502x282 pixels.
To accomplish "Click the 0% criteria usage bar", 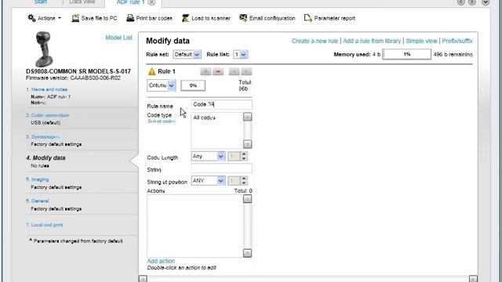I will tap(193, 85).
